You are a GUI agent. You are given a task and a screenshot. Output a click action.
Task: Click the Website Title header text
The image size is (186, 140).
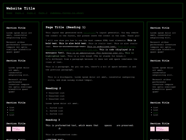pos(21,8)
